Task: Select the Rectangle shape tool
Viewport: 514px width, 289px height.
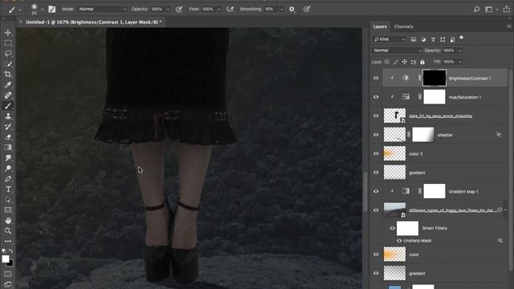Action: point(8,210)
